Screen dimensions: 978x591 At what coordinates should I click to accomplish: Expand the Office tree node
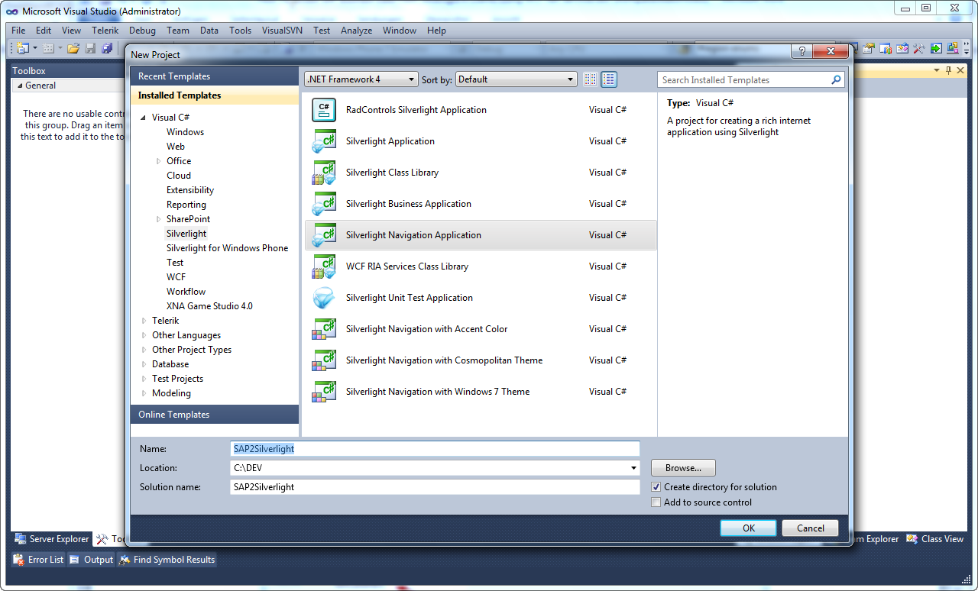pos(158,161)
